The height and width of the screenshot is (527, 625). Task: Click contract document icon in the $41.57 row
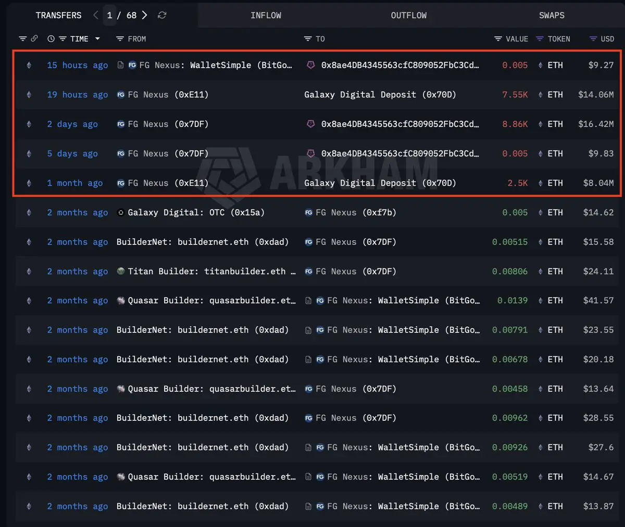tap(308, 300)
